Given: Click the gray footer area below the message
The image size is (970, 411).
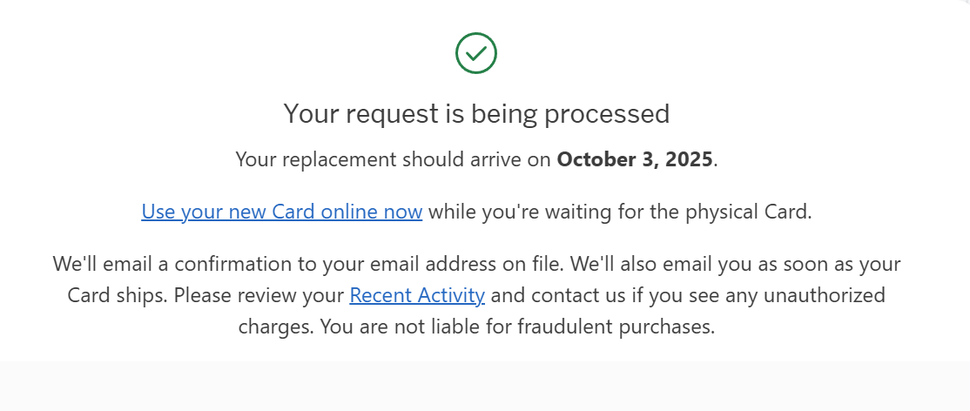Looking at the screenshot, I should pyautogui.click(x=485, y=387).
